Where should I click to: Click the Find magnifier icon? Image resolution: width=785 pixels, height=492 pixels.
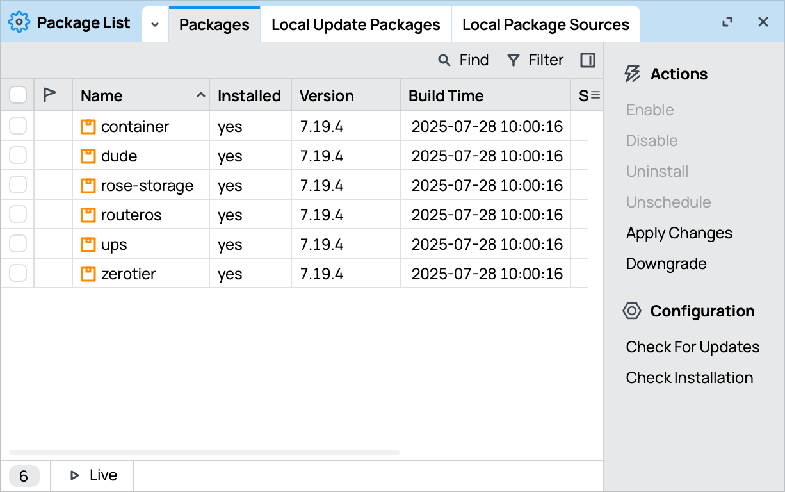(x=444, y=60)
